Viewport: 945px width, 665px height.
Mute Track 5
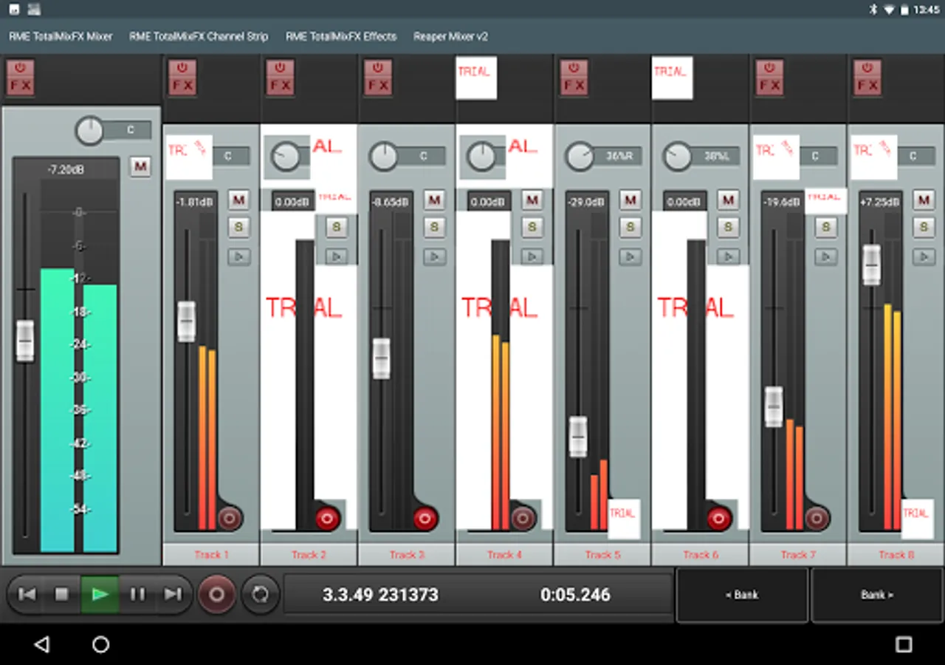coord(630,200)
